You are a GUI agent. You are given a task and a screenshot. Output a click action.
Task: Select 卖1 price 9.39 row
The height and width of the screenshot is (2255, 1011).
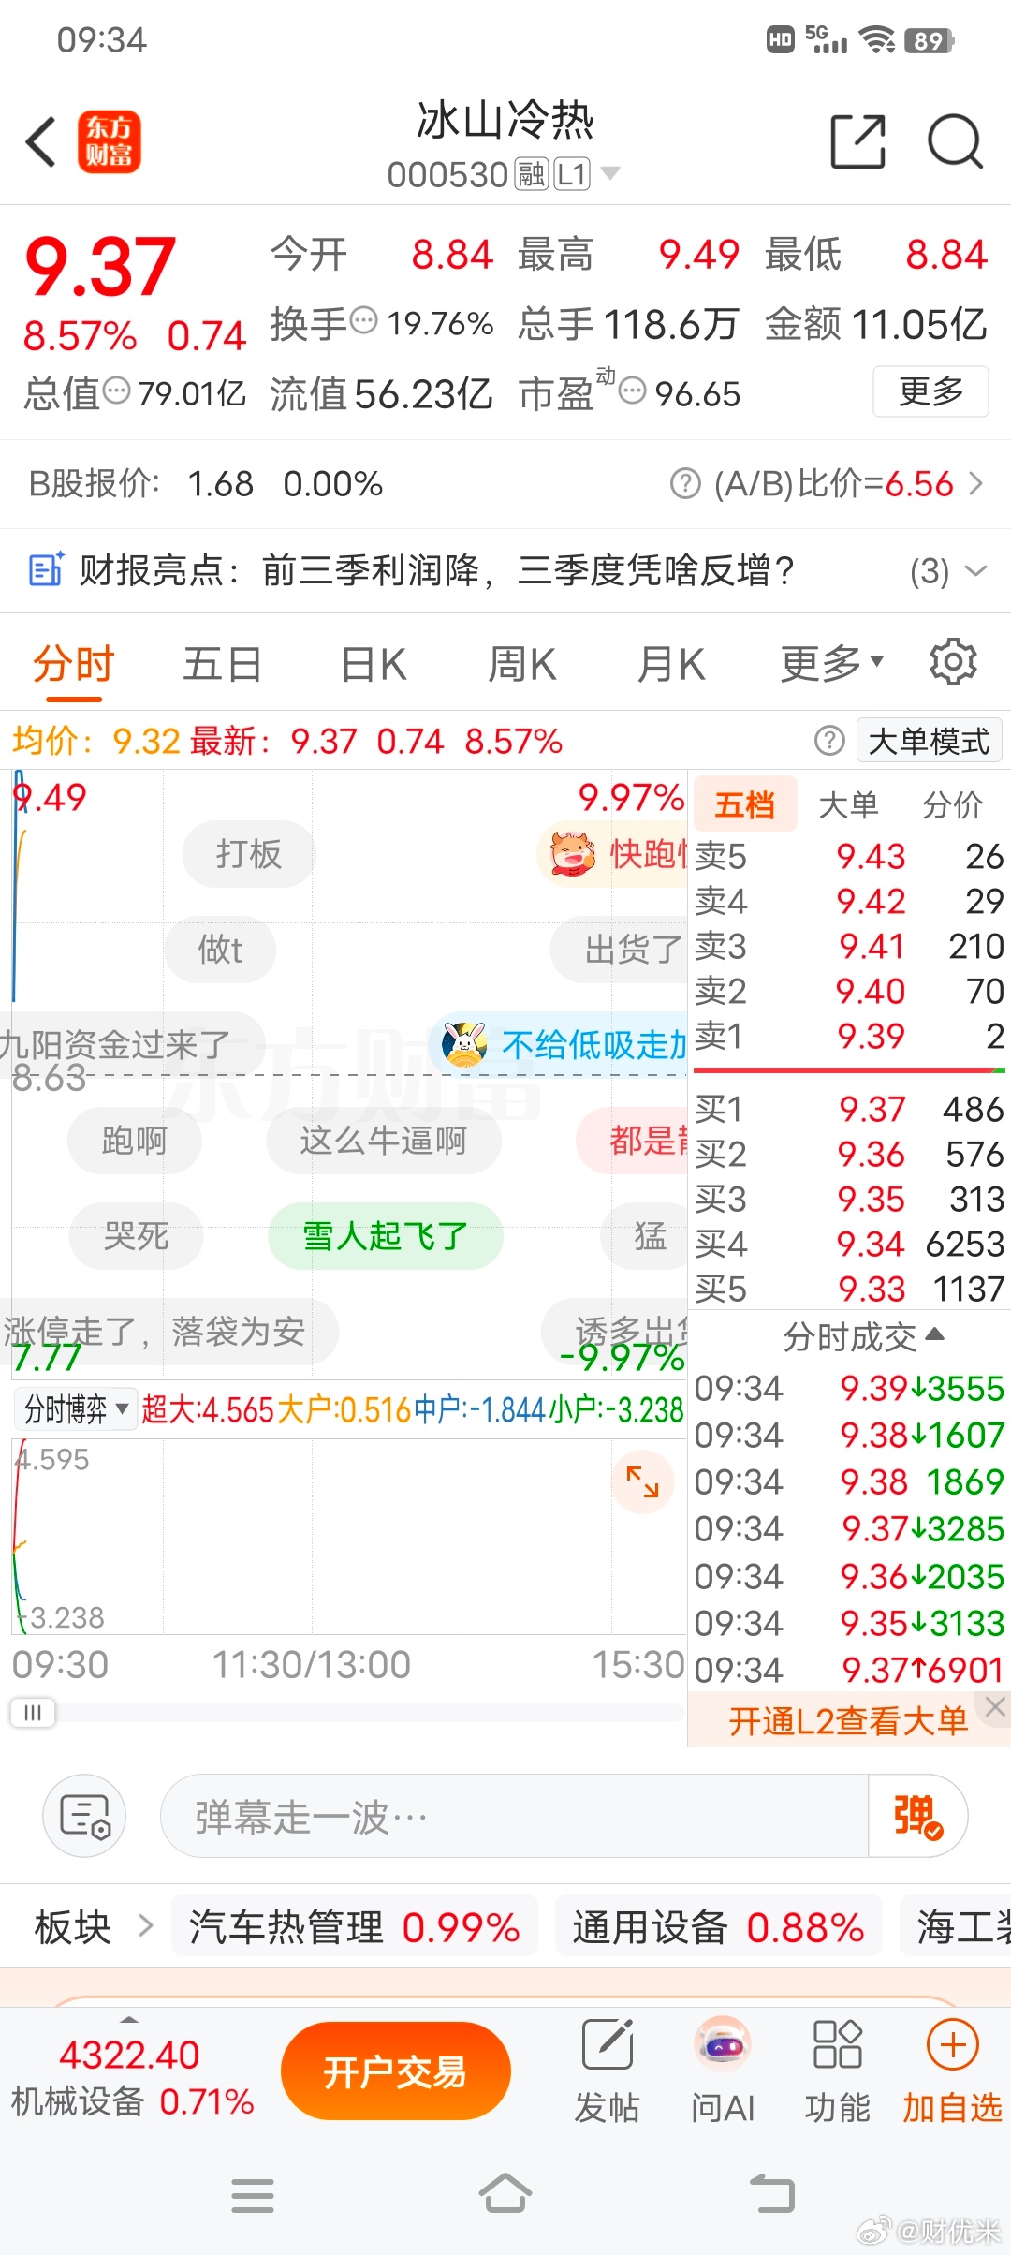pos(849,1036)
